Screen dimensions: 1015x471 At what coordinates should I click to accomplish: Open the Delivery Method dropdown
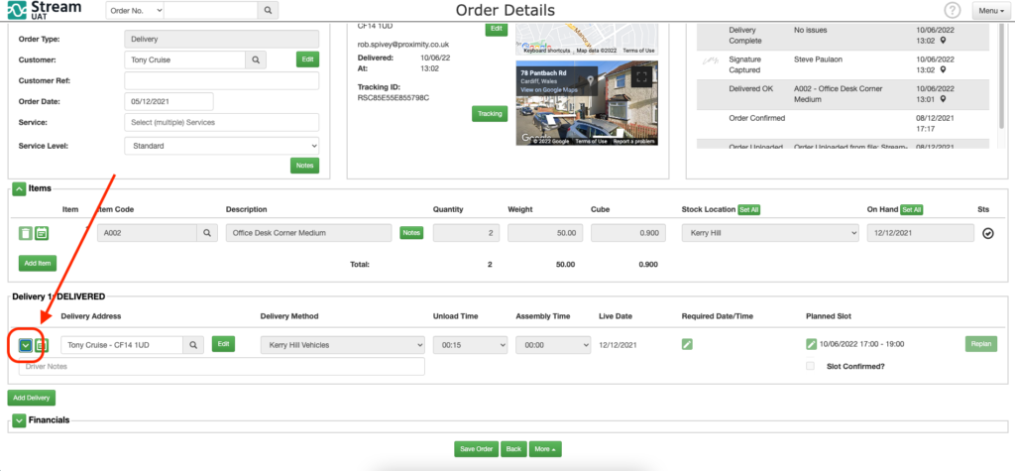click(x=342, y=345)
